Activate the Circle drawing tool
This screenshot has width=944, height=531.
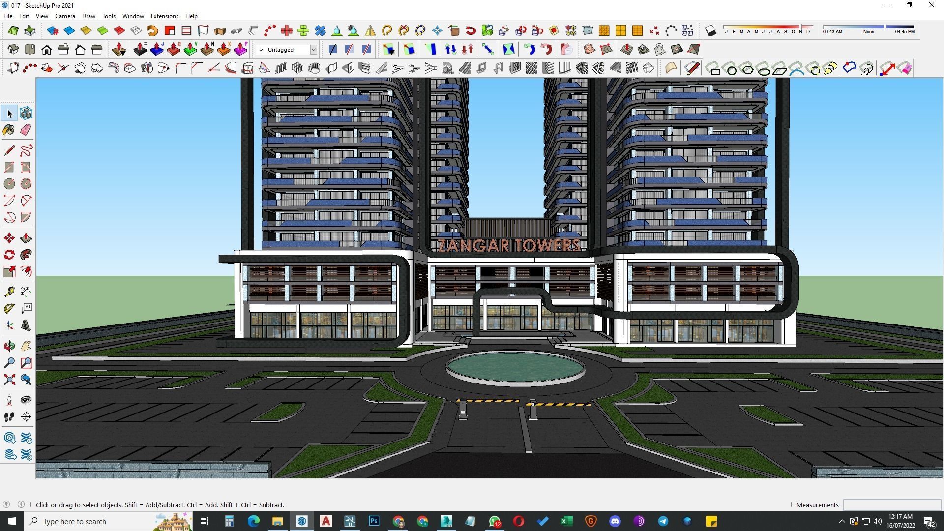point(9,184)
